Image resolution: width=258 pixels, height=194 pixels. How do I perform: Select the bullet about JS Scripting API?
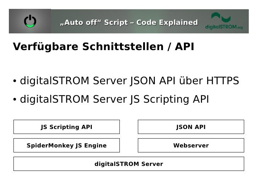(x=111, y=99)
